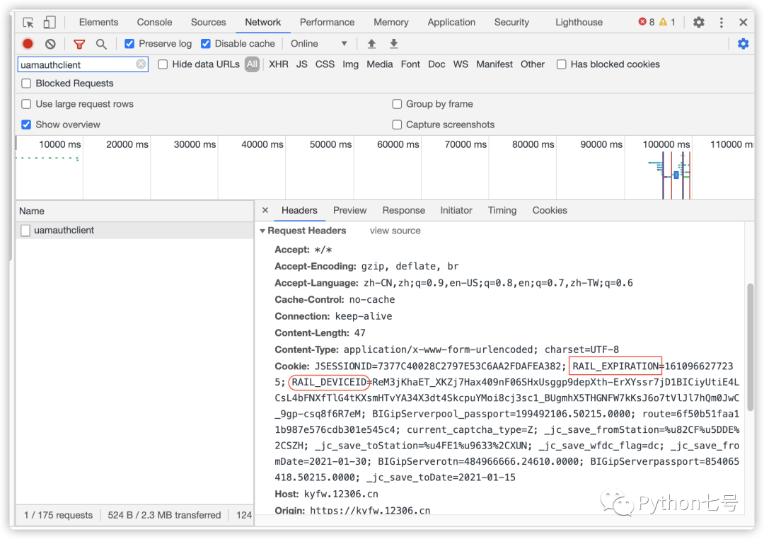Open network settings blue gear

[x=743, y=44]
